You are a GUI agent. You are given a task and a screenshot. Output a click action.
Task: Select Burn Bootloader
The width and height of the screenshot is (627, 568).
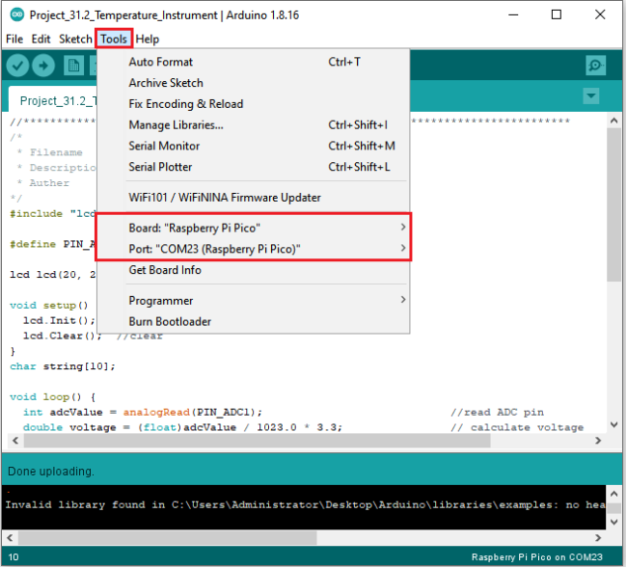tap(253, 322)
